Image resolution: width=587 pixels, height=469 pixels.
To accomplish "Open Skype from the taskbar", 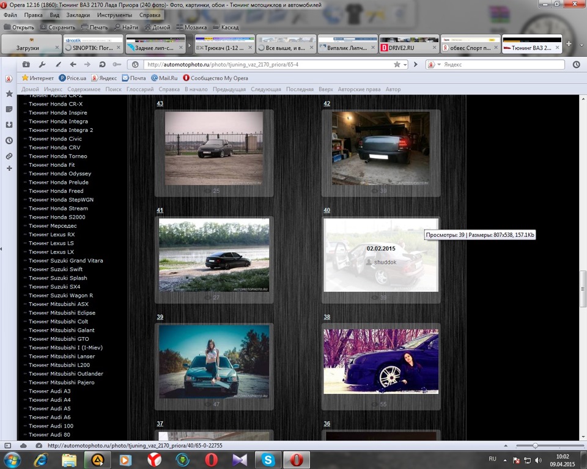I will click(268, 460).
